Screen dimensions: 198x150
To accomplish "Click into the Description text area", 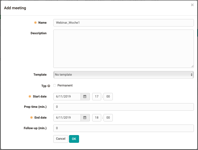I will [x=123, y=49].
